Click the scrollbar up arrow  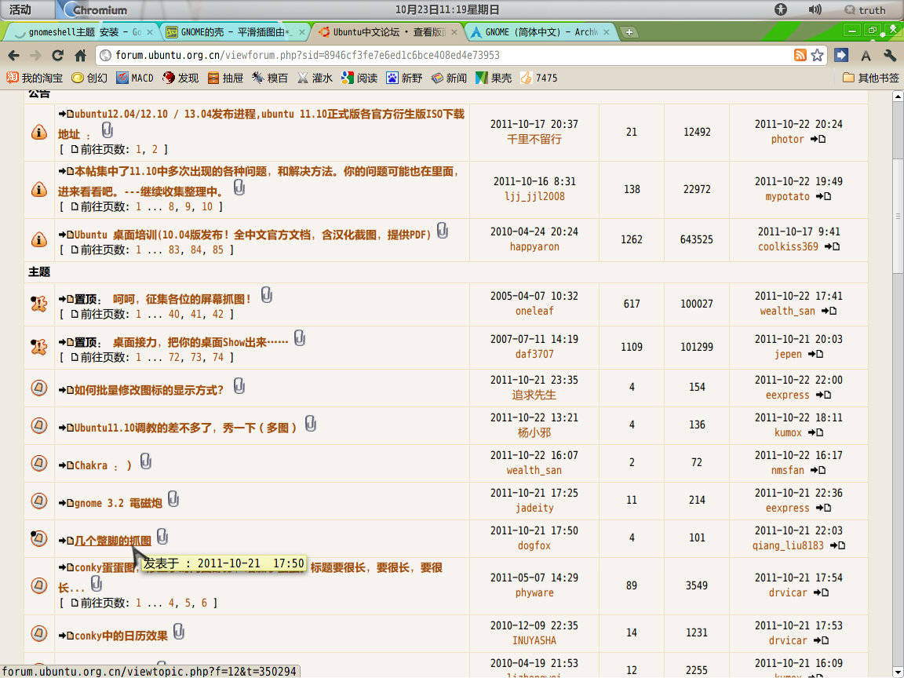pyautogui.click(x=898, y=97)
